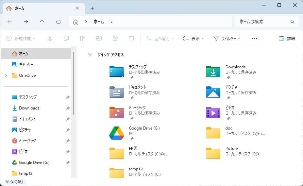Add a new tab with plus button
The height and width of the screenshot is (186, 303).
tap(92, 9)
